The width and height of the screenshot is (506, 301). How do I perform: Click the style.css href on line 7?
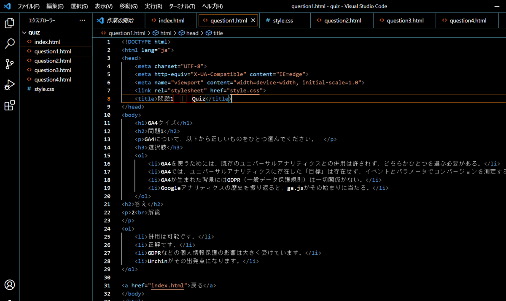pyautogui.click(x=245, y=90)
